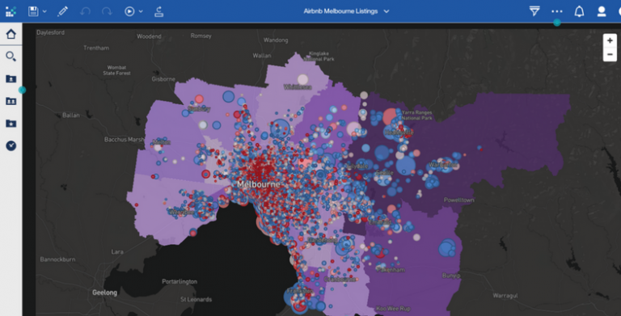Open the filters funnel icon
621x316 pixels.
click(x=534, y=11)
